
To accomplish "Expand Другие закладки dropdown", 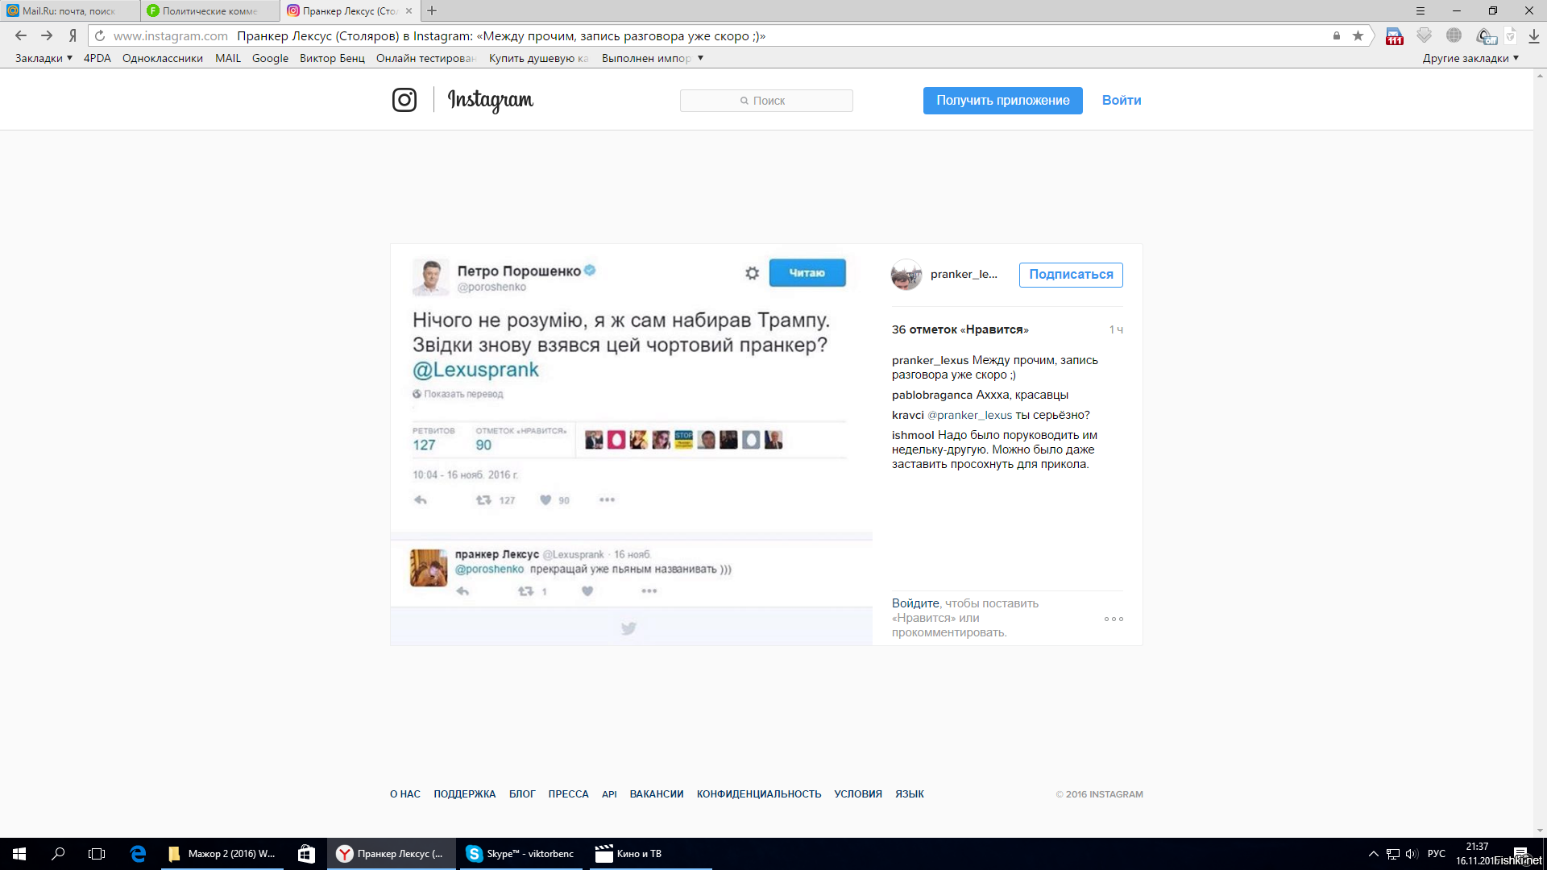I will (1470, 58).
